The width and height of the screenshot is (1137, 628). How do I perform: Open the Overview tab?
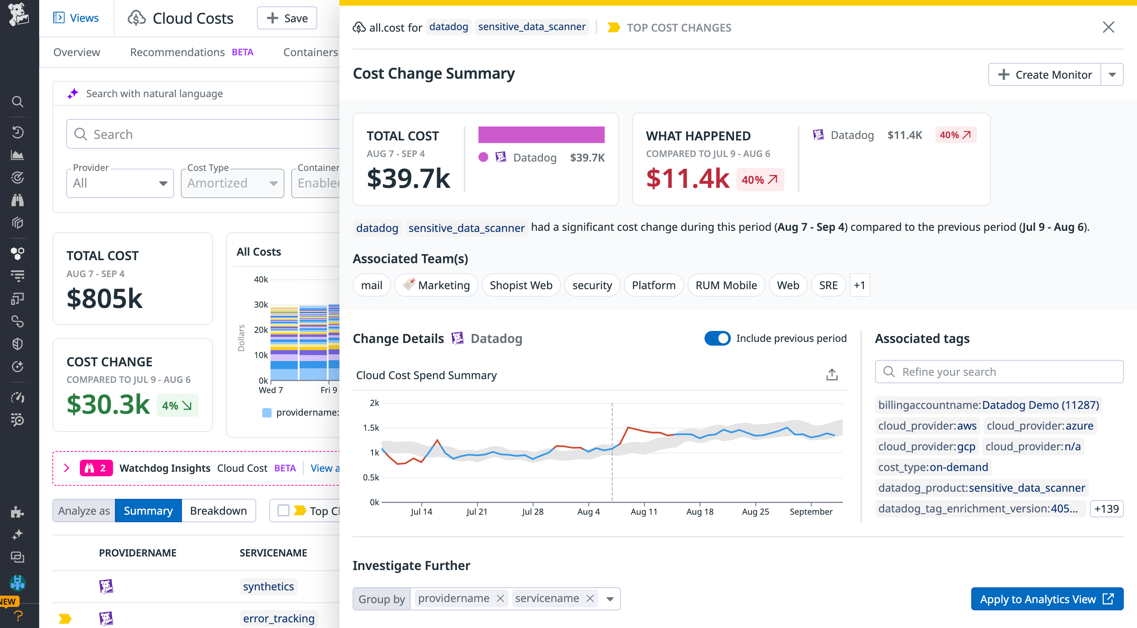(76, 52)
